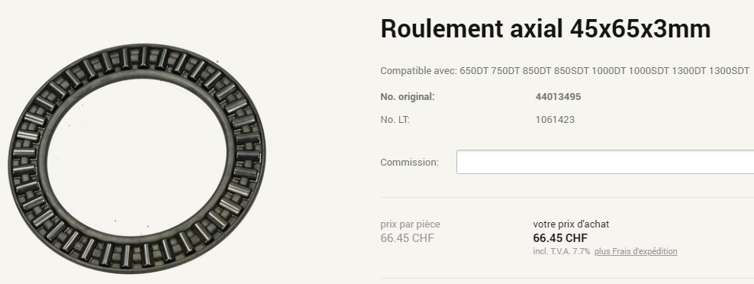This screenshot has height=284, width=754.
Task: Click the 'prix par pièce' label
Action: (410, 224)
